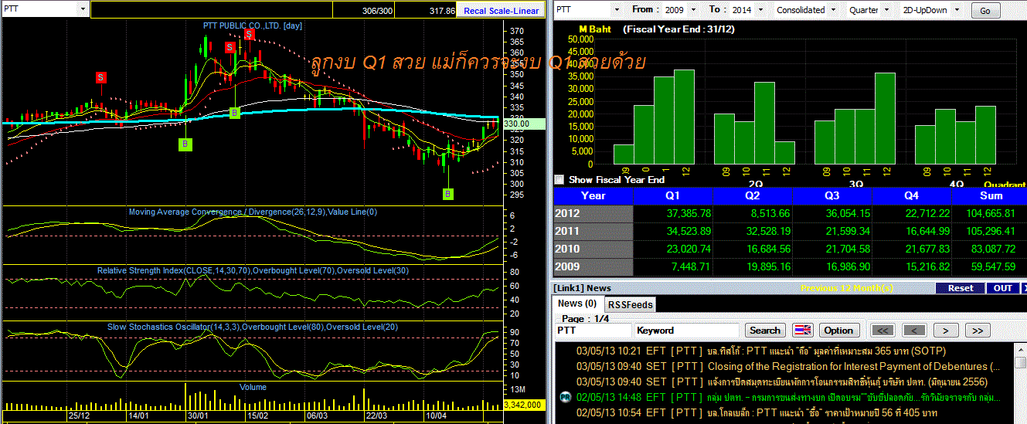Viewport: 1027px width, 424px height.
Task: Select the buy signal marker on the thick cyan line
Action: coord(235,113)
